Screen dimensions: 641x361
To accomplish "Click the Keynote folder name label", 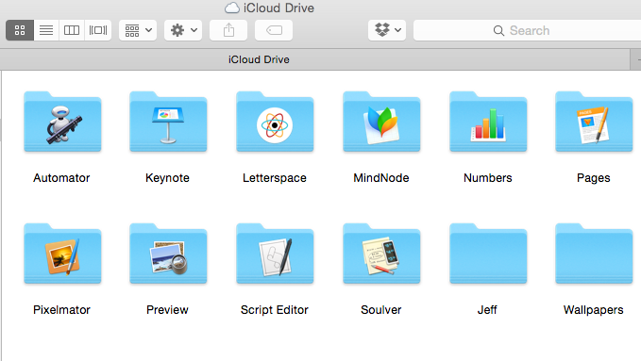I will click(x=168, y=178).
